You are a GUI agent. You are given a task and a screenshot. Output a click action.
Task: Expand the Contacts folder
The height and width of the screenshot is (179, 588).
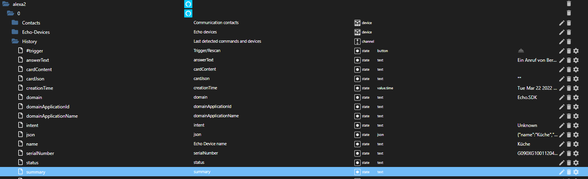(x=15, y=23)
